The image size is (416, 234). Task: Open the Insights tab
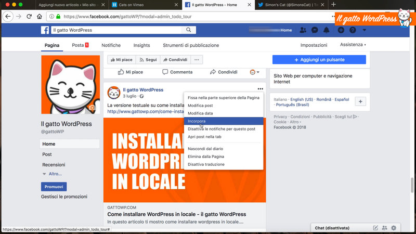141,45
